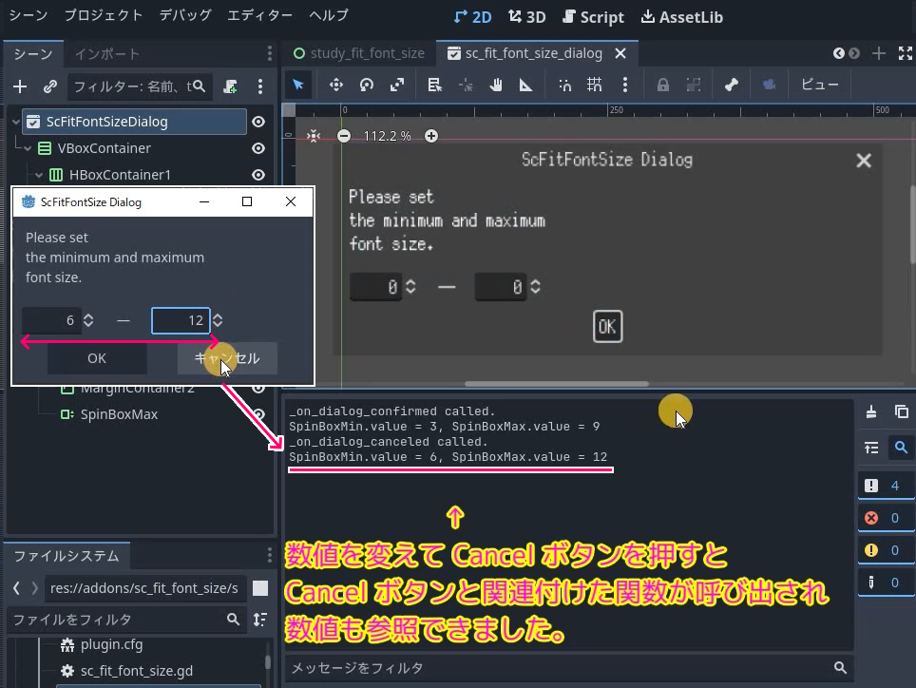Screen dimensions: 916x688
Task: Focus the maximum spinbox showing 12
Action: point(181,320)
